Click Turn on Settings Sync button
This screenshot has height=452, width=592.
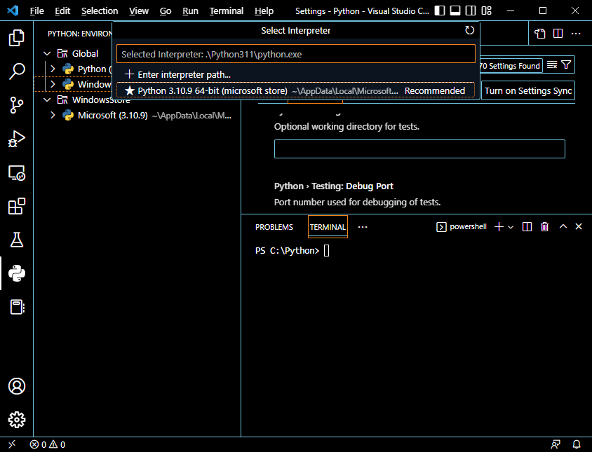click(527, 90)
